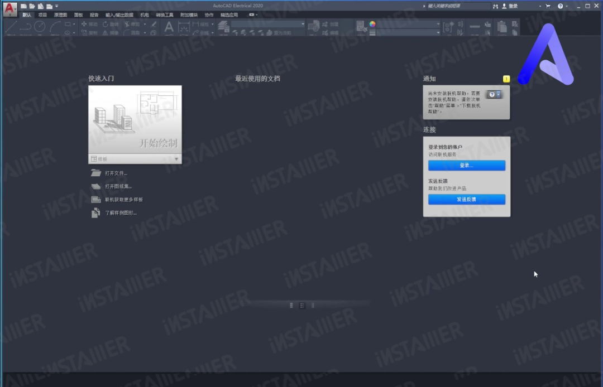Open the 附加模块 ribbon tab
This screenshot has width=603, height=387.
(189, 15)
